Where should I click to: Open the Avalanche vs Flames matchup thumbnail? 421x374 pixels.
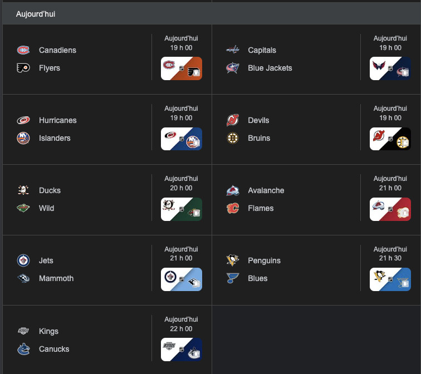coord(390,209)
